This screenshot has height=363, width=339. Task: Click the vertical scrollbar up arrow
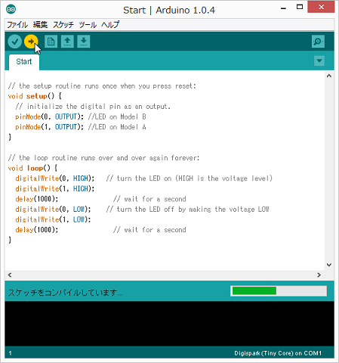tap(329, 76)
